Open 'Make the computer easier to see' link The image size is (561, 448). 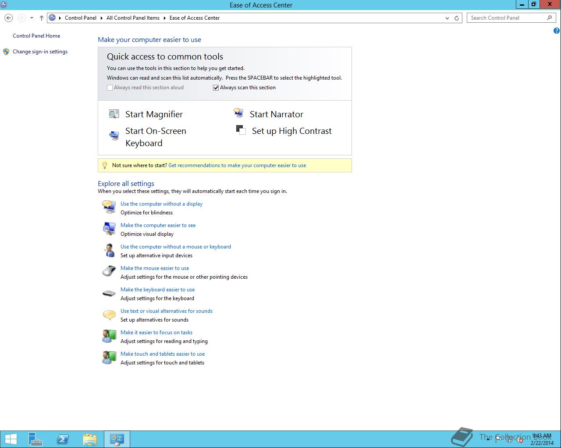(x=158, y=225)
